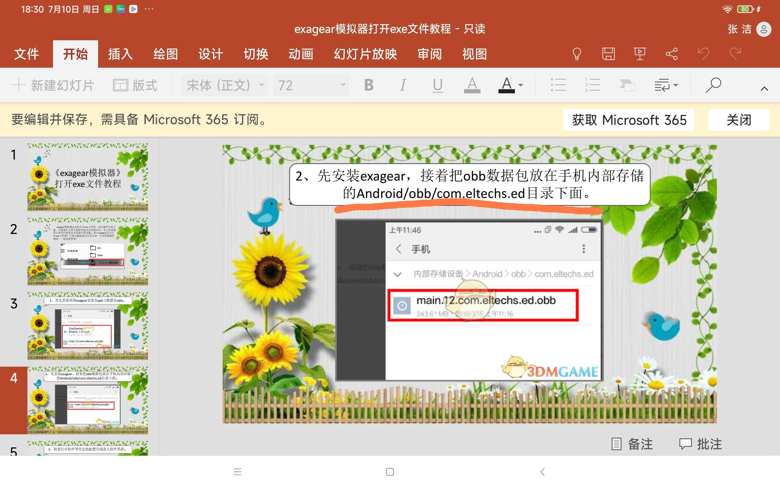
Task: Open the 审阅 tab
Action: click(x=430, y=54)
